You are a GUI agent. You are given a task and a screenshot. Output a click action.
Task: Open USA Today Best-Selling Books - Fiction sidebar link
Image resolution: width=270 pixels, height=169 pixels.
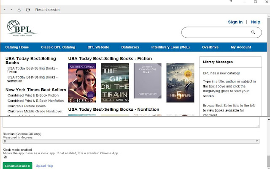[x=32, y=70]
